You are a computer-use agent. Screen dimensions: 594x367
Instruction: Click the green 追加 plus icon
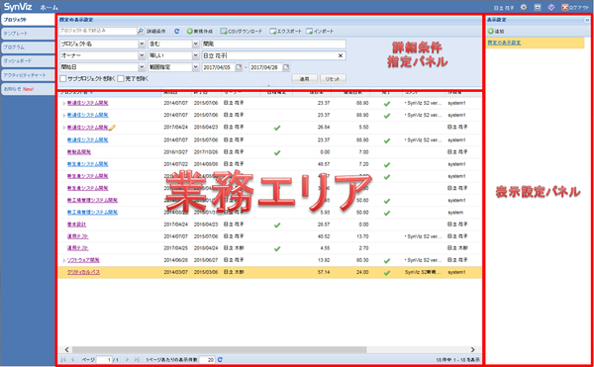point(491,32)
